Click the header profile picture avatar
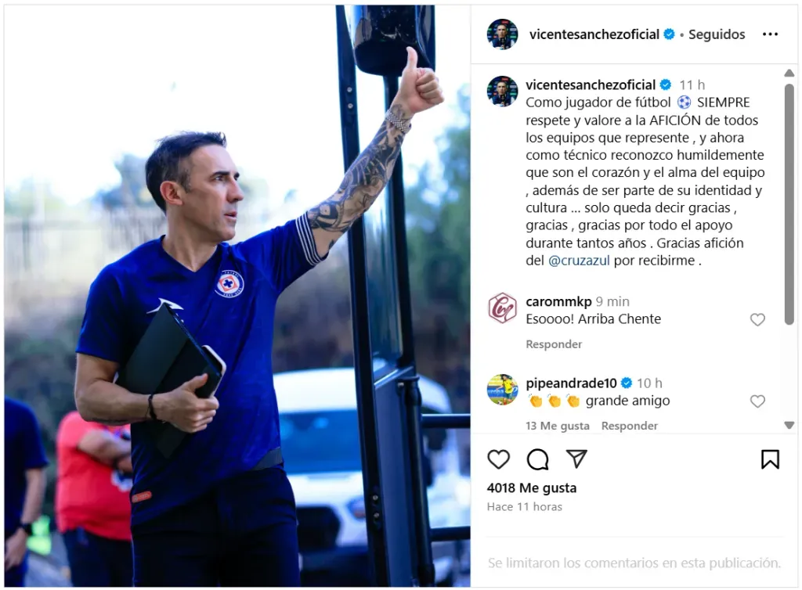This screenshot has height=590, width=802. click(x=502, y=34)
